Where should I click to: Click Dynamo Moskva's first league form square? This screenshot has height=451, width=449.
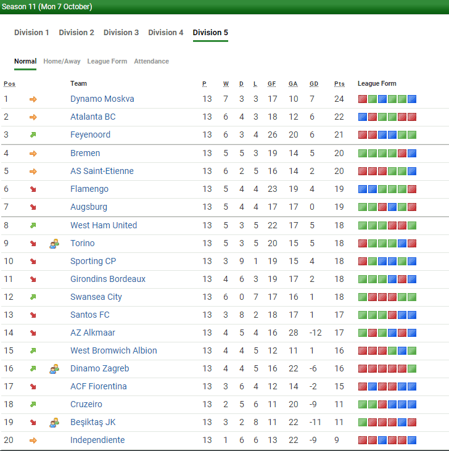click(363, 99)
